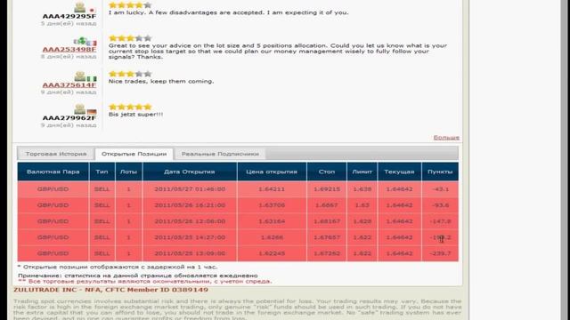Click stop value 1.67262
Viewport: 570px width, 320px height.
coord(327,253)
